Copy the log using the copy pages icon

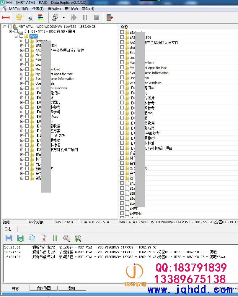point(32,238)
